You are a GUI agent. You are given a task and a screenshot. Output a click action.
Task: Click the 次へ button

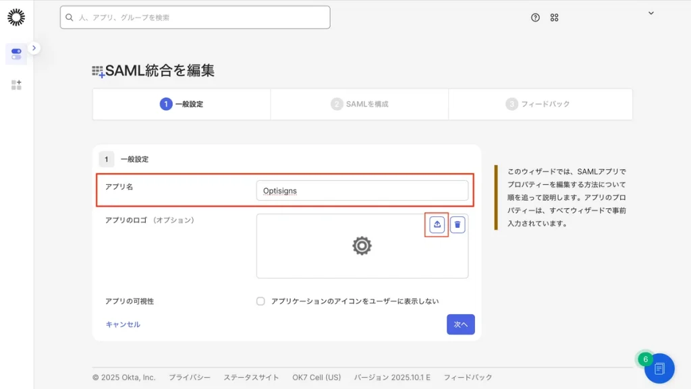click(461, 324)
